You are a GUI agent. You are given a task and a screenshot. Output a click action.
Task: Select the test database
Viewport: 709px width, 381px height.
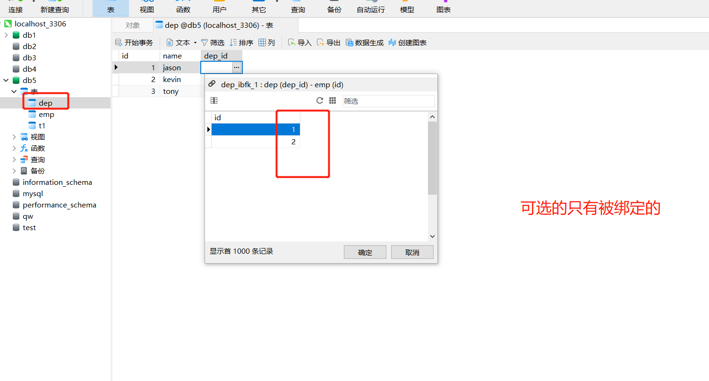(29, 227)
